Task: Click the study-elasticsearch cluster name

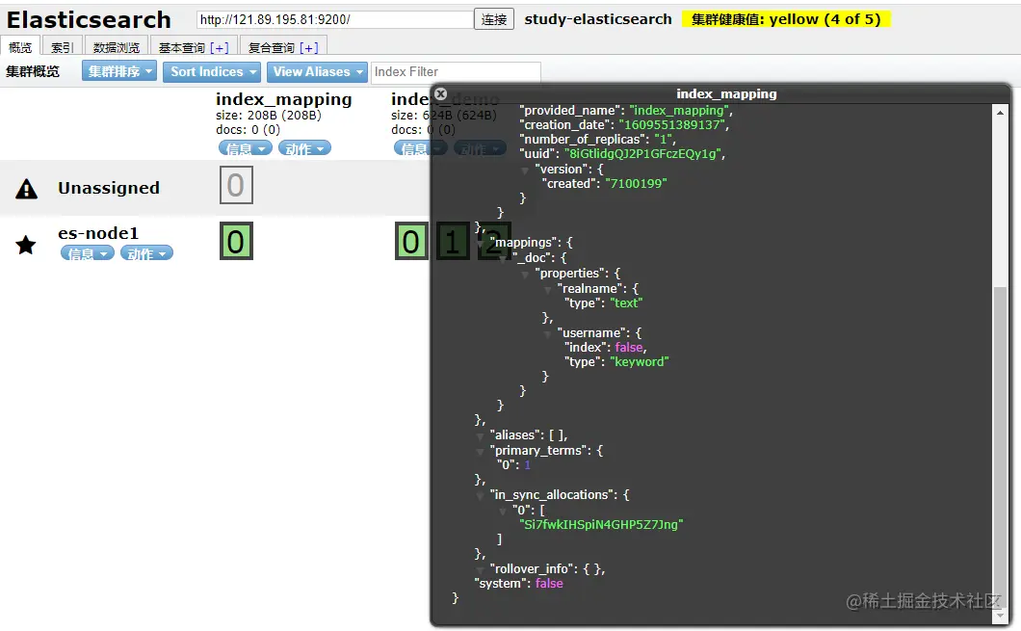Action: click(598, 19)
